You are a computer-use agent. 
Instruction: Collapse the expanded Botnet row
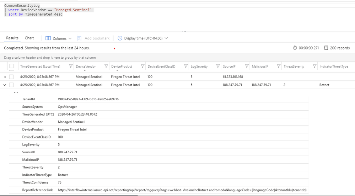point(5,85)
